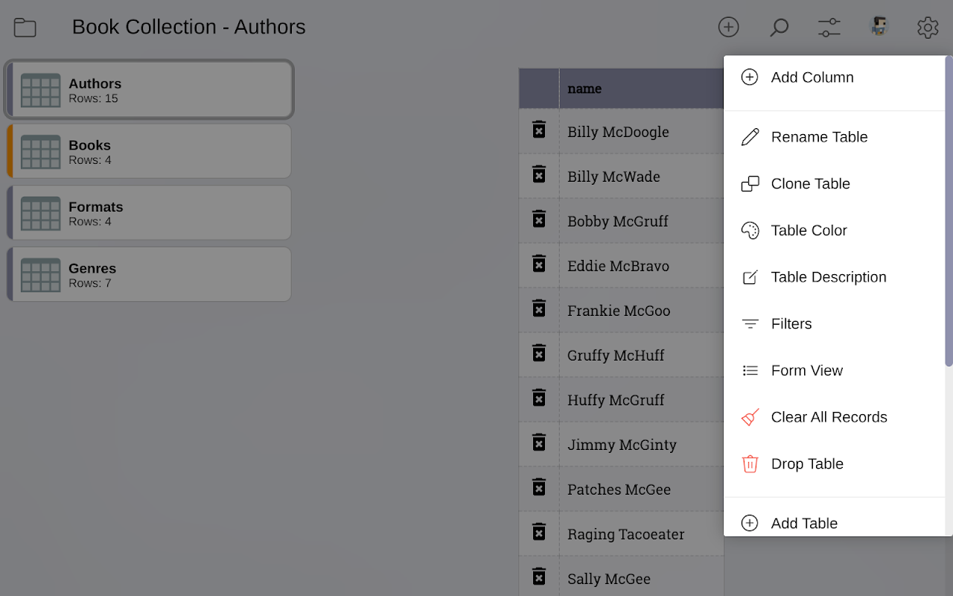
Task: Click the settings gear icon
Action: [x=928, y=28]
